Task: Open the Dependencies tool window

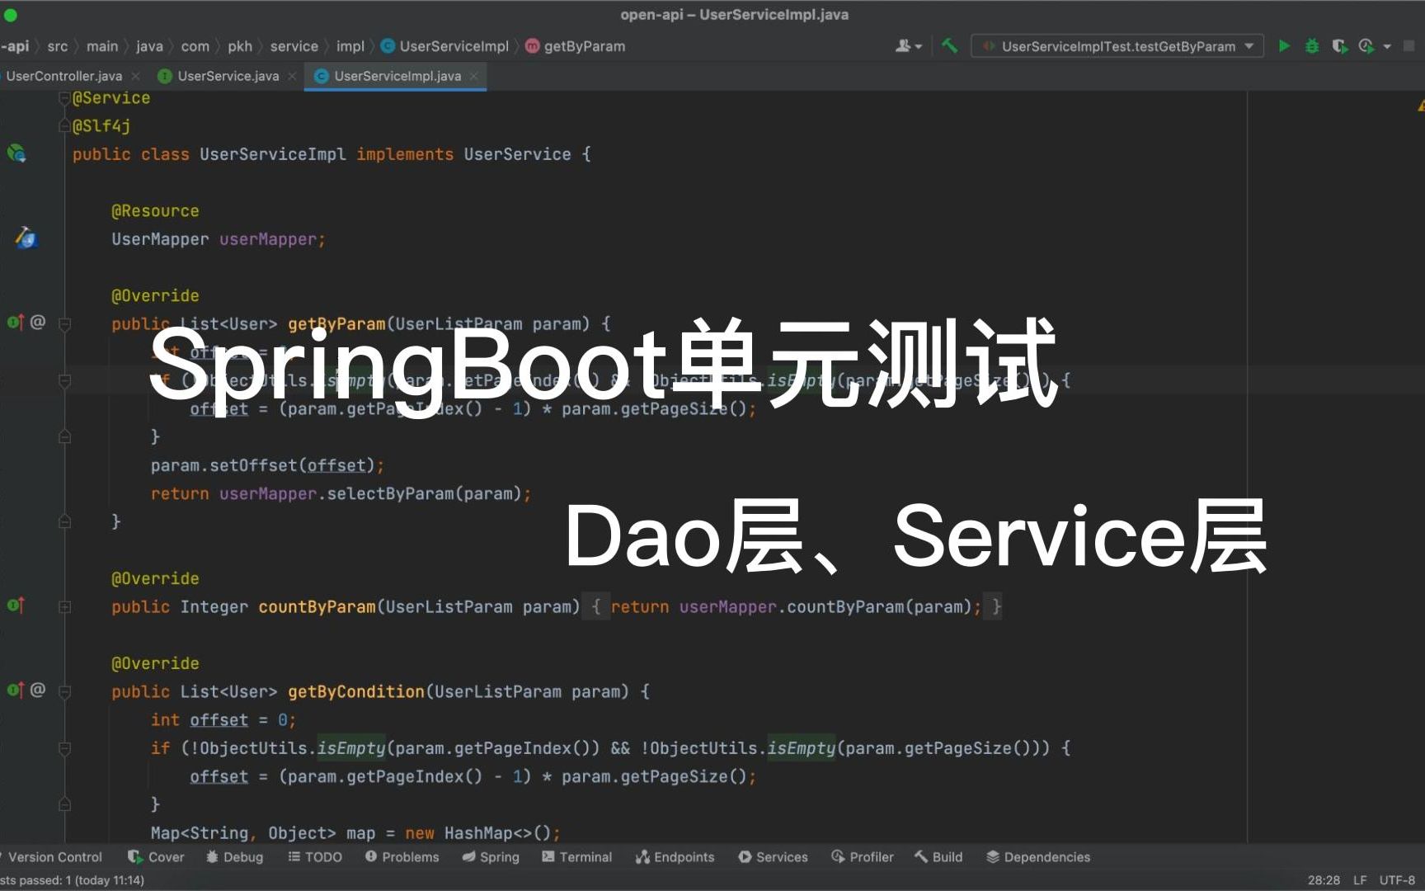Action: (1038, 857)
